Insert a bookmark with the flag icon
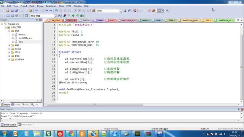The width and height of the screenshot is (244, 137). [x=56, y=11]
